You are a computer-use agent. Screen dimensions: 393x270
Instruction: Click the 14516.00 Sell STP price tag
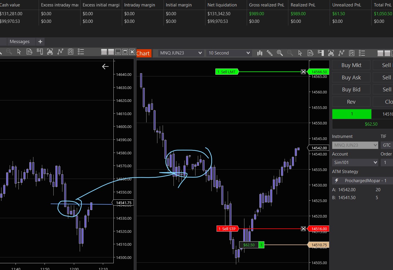tap(318, 229)
